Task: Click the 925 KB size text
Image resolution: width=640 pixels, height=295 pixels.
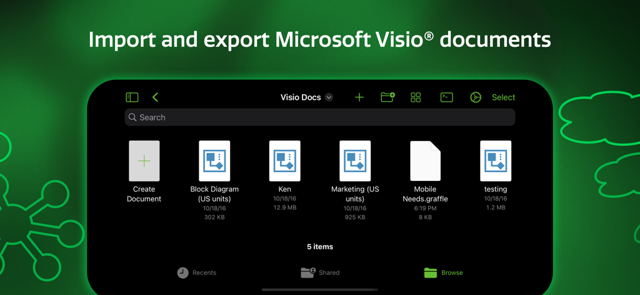Action: [355, 217]
